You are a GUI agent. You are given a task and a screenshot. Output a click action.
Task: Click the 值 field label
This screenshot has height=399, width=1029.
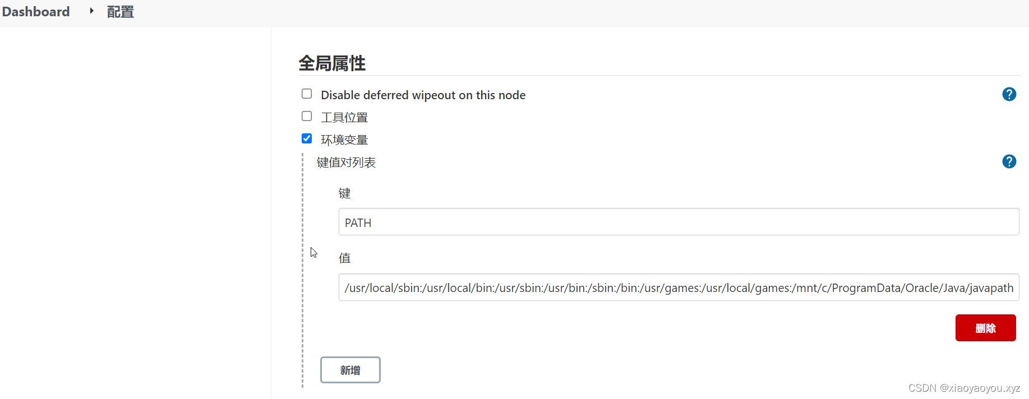(344, 258)
